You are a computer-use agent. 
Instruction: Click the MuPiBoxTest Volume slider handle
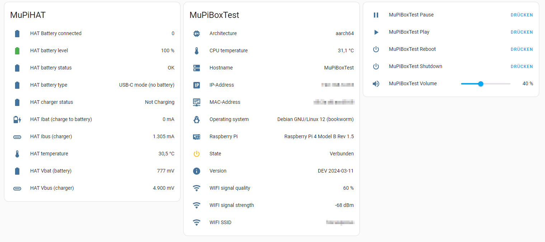[x=481, y=84]
